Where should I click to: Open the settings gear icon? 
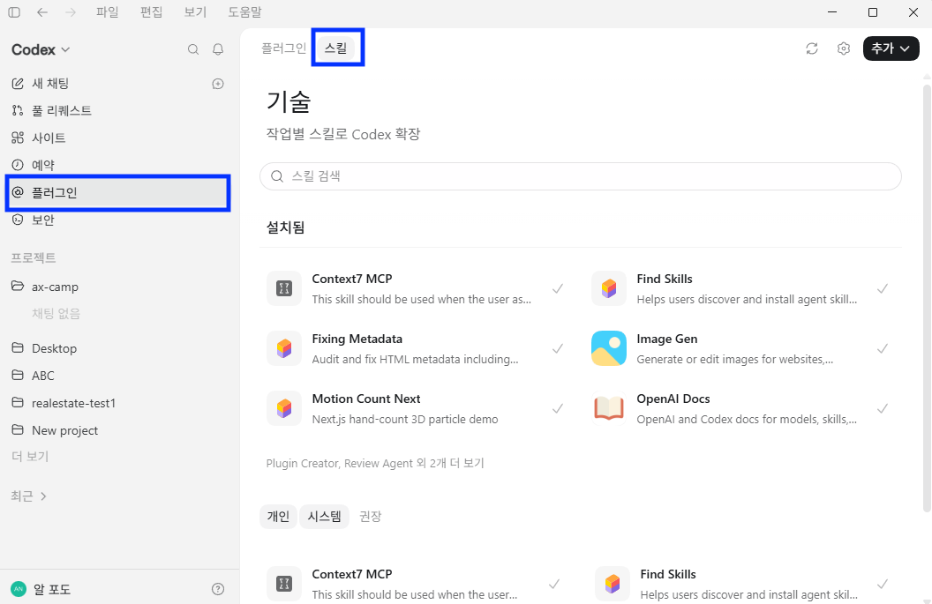click(x=844, y=48)
